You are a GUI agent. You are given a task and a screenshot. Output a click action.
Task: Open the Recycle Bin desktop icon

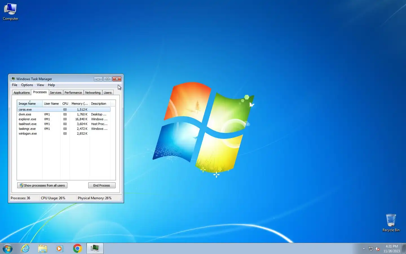coord(391,223)
